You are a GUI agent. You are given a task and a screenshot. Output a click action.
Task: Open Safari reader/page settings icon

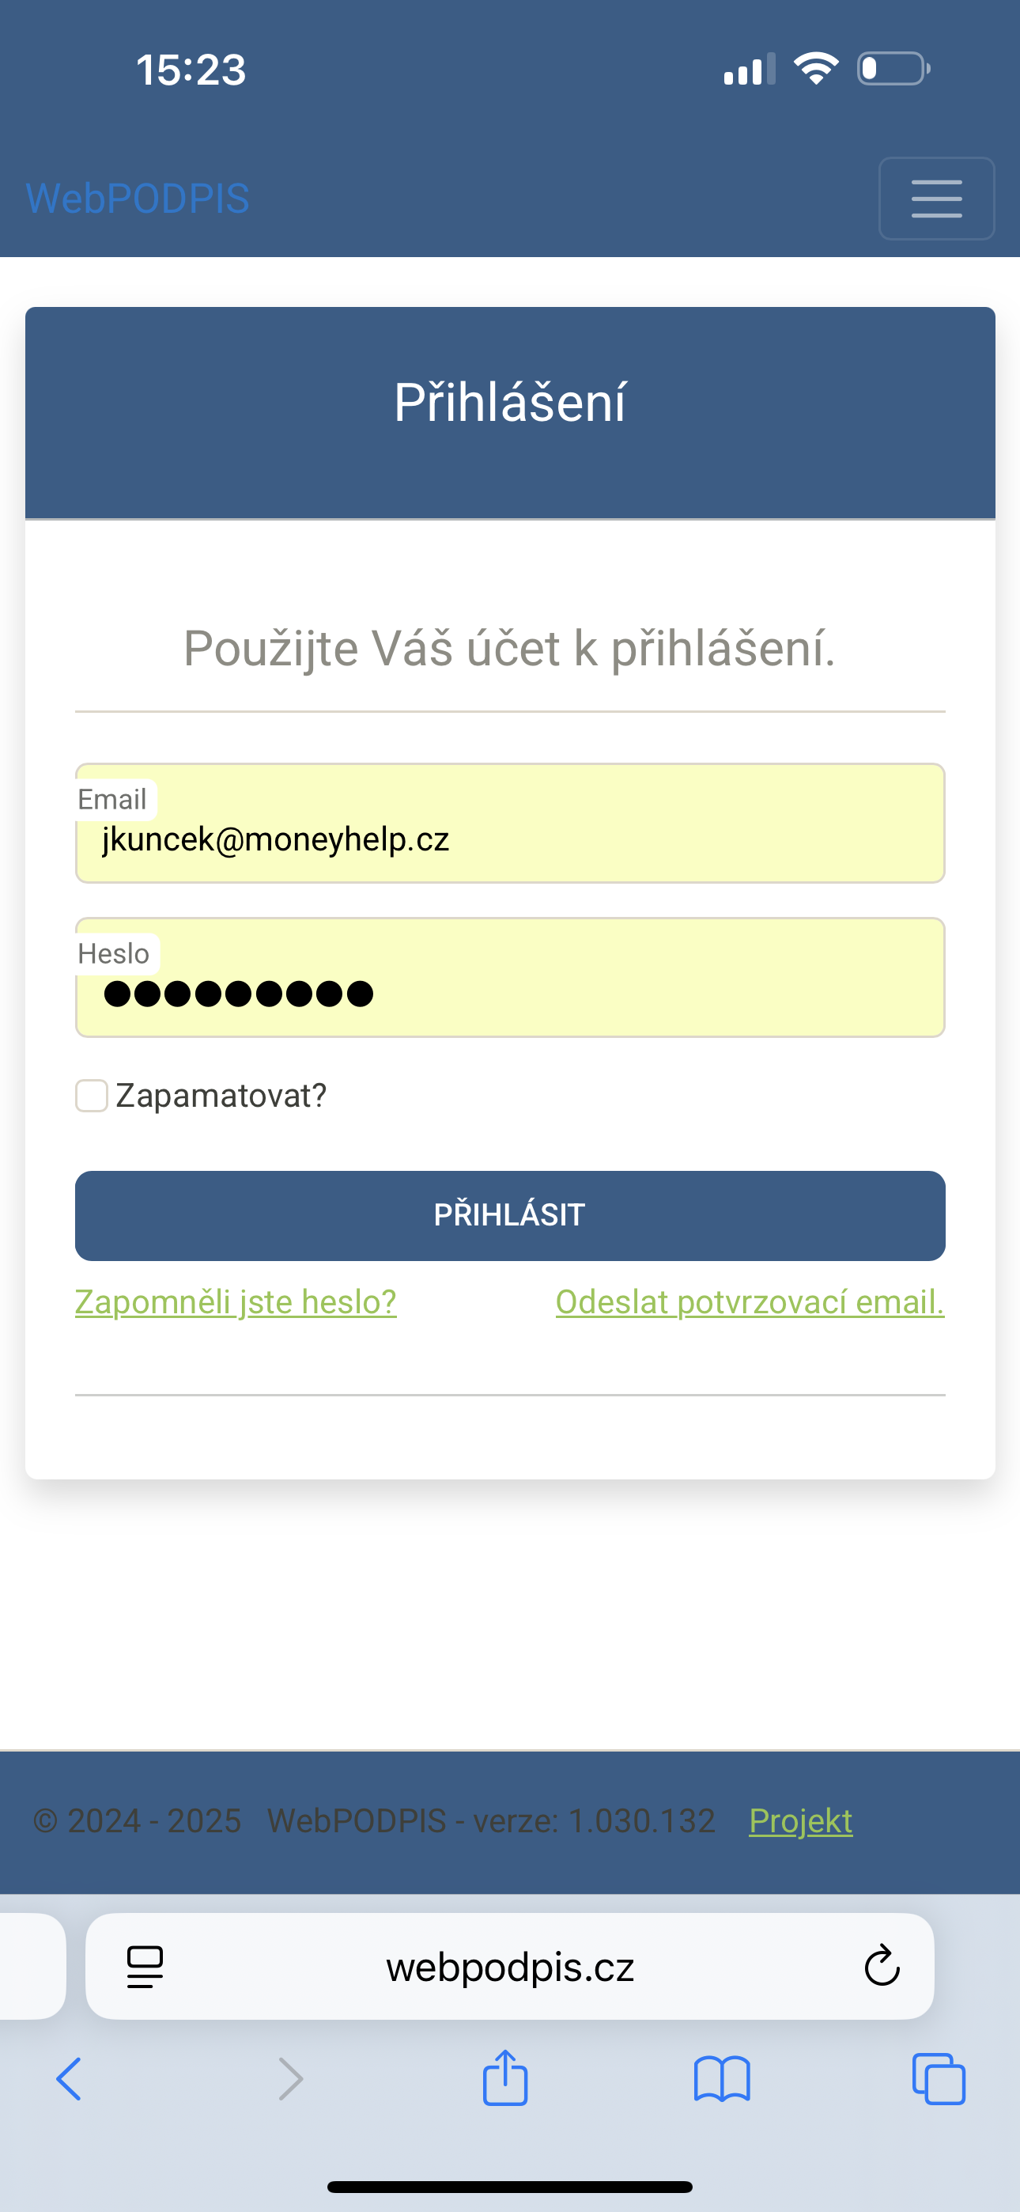tap(145, 1967)
